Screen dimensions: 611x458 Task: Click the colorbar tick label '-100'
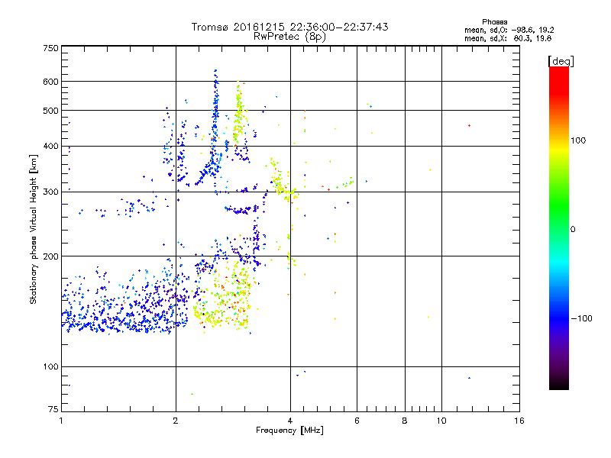581,318
